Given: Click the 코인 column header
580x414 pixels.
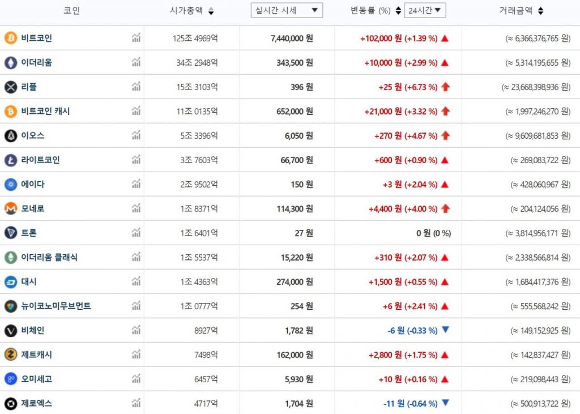Looking at the screenshot, I should click(x=72, y=11).
